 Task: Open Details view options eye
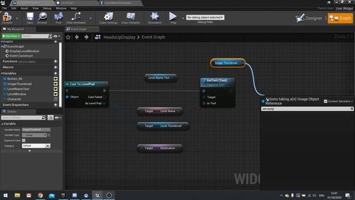(x=58, y=117)
